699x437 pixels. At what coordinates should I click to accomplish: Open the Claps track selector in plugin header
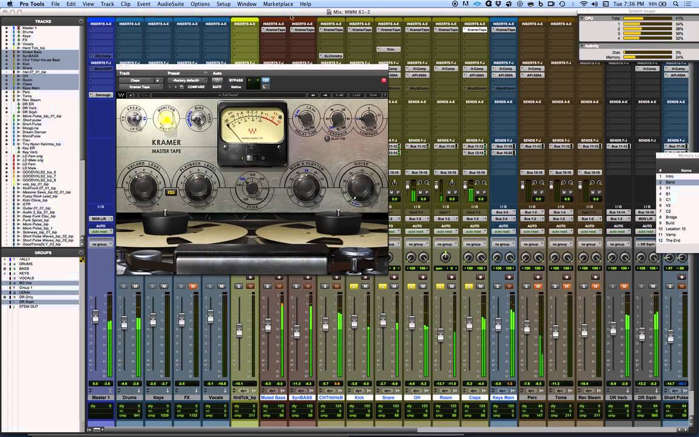tap(135, 80)
